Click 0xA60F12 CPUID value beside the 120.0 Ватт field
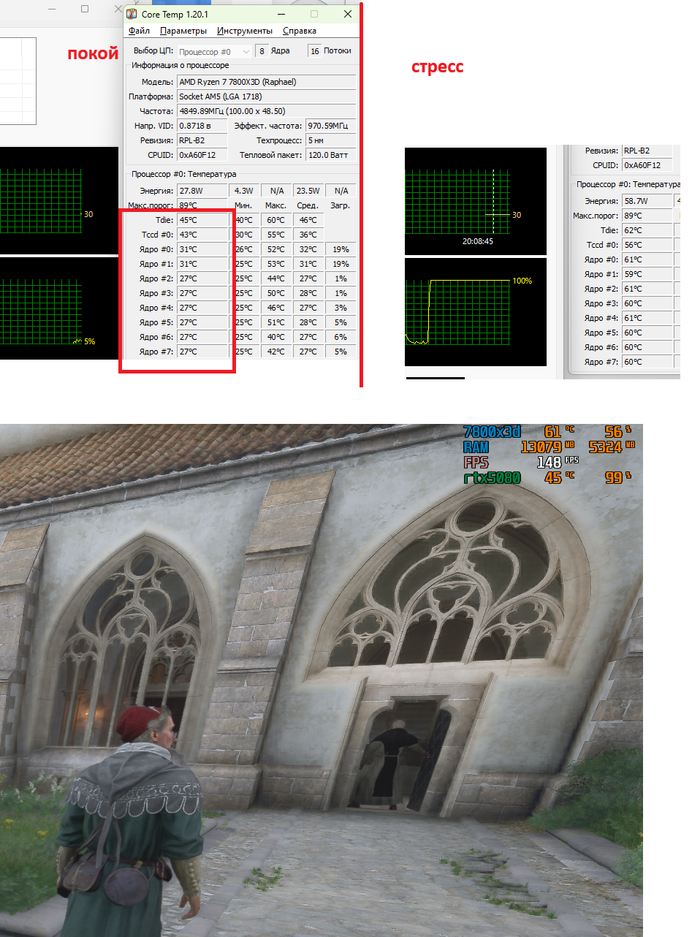 [x=202, y=155]
